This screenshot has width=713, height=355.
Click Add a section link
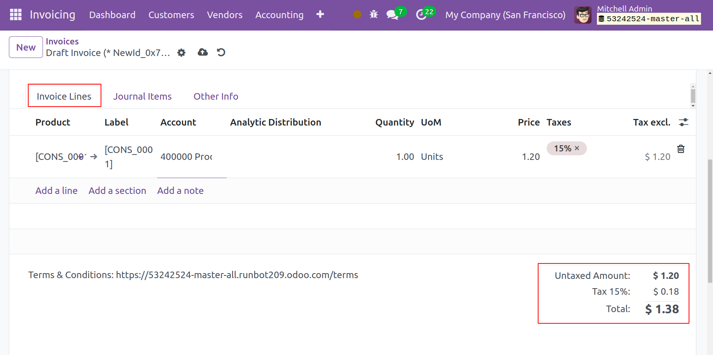(117, 190)
